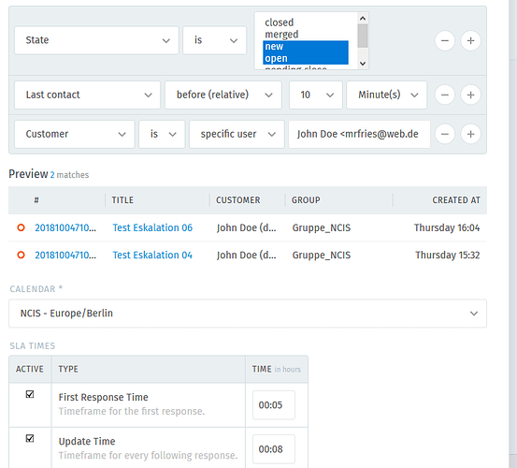Click John Doe in Test Eskalation 06 row

click(246, 227)
